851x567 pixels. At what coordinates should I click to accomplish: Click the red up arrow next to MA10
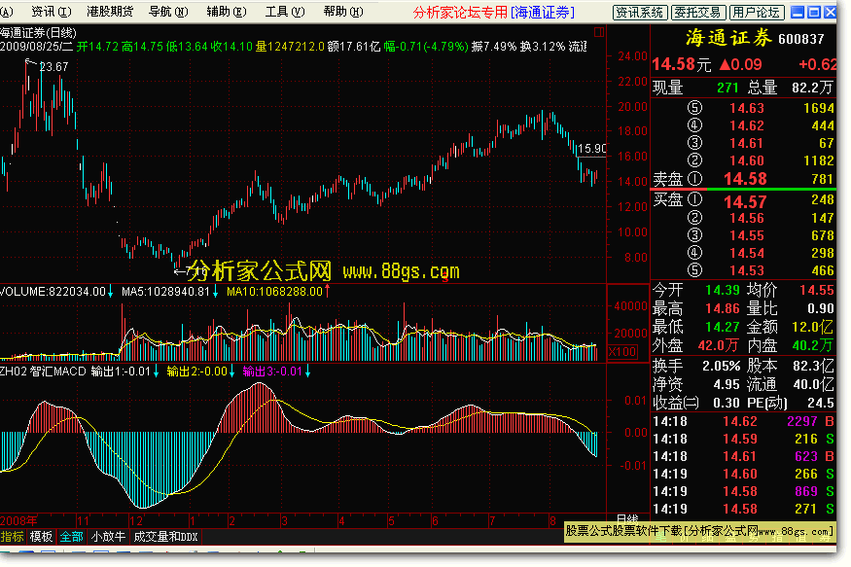[327, 292]
